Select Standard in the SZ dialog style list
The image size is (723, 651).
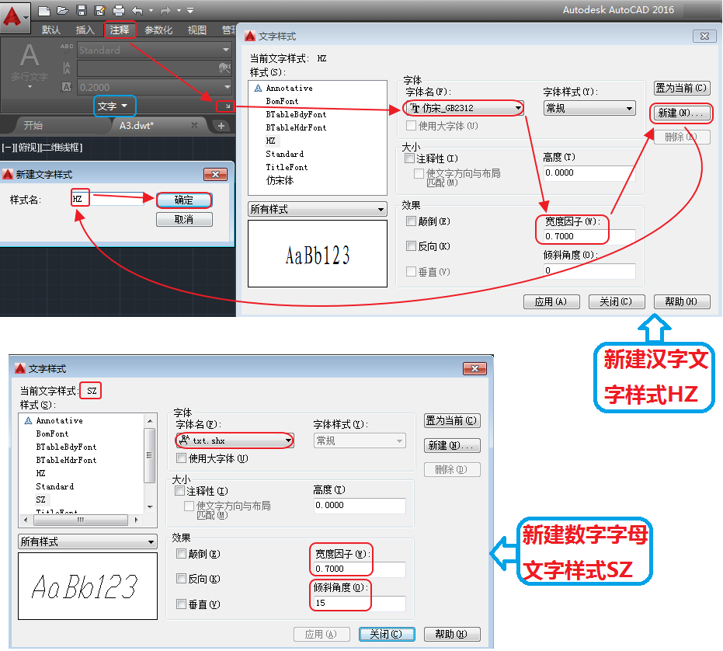coord(55,487)
